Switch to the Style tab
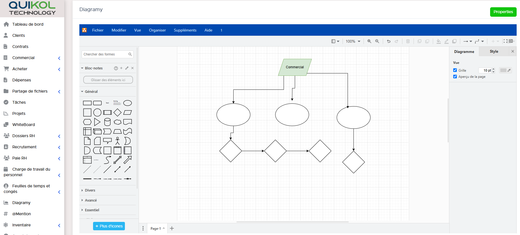This screenshot has height=235, width=520. coord(494,51)
